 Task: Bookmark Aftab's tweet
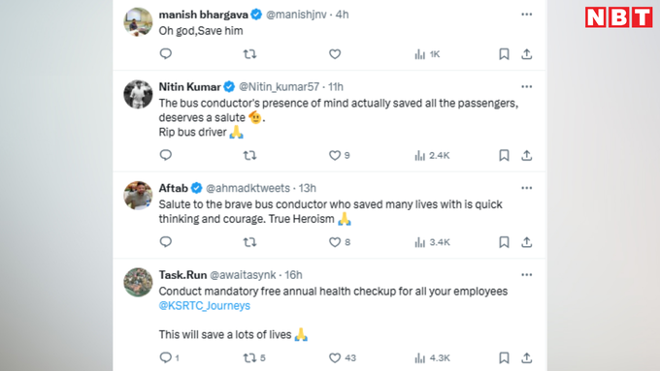pos(504,242)
